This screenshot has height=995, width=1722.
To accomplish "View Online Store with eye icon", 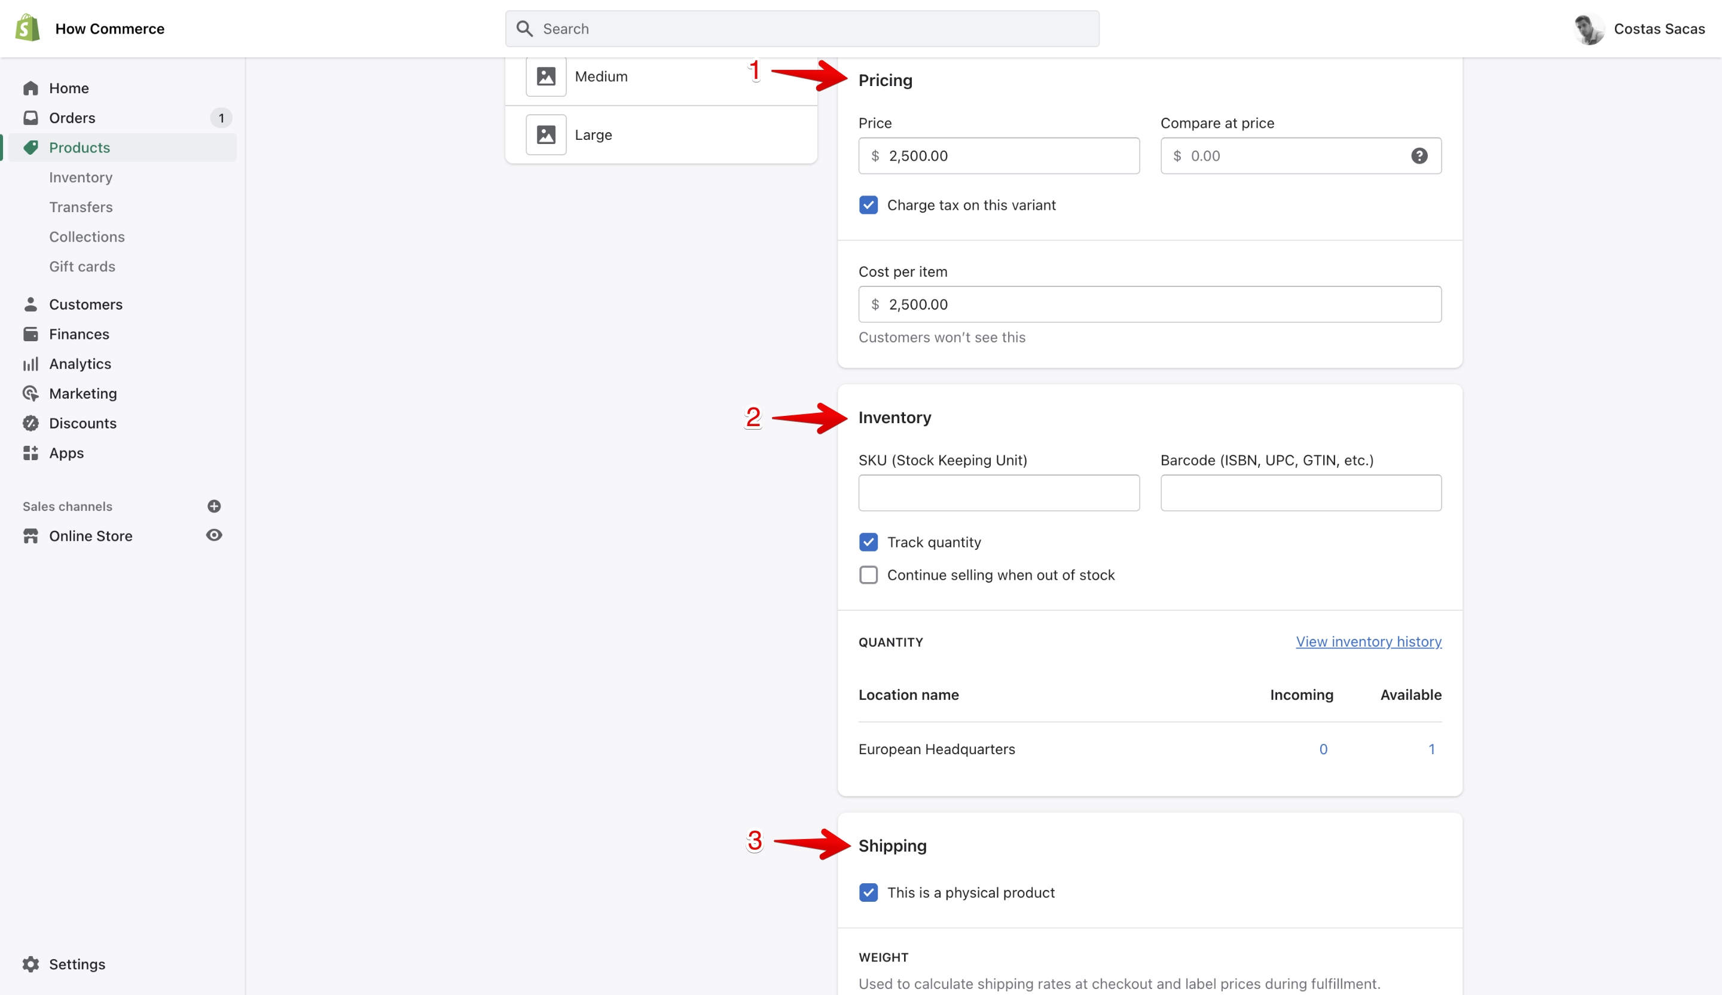I will [x=214, y=535].
